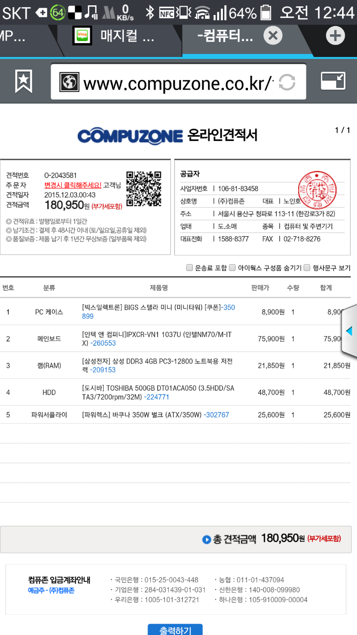Tap the quote QR code

pyautogui.click(x=144, y=189)
